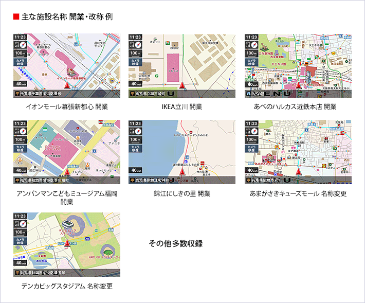Click the 3D あまがさきキューズモール building icon
Image resolution: width=365 pixels, height=303 pixels.
pyautogui.click(x=269, y=158)
